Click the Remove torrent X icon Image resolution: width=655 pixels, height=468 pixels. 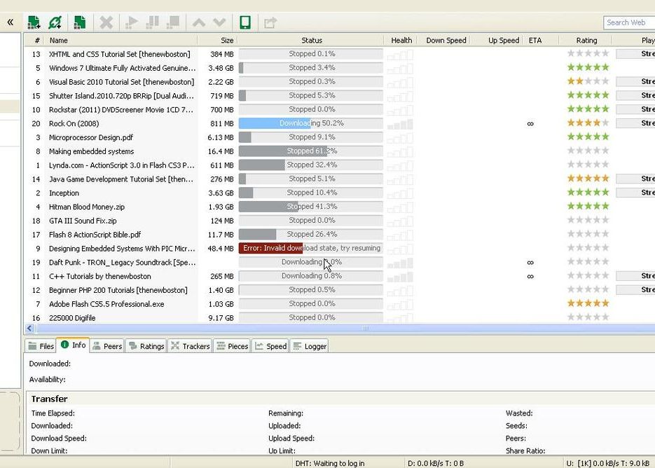point(106,22)
